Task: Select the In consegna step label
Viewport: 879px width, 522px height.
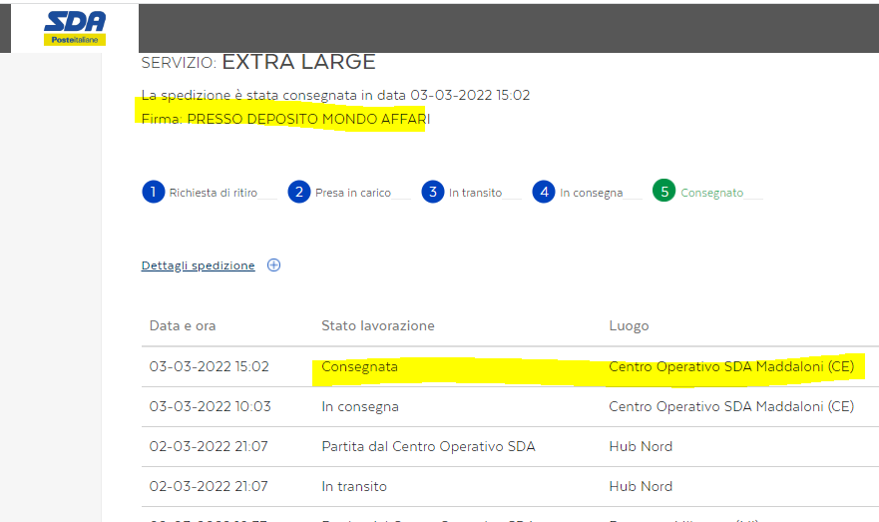Action: click(x=591, y=193)
